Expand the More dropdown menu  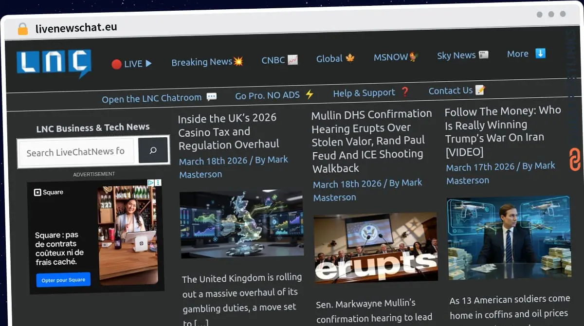pos(526,54)
